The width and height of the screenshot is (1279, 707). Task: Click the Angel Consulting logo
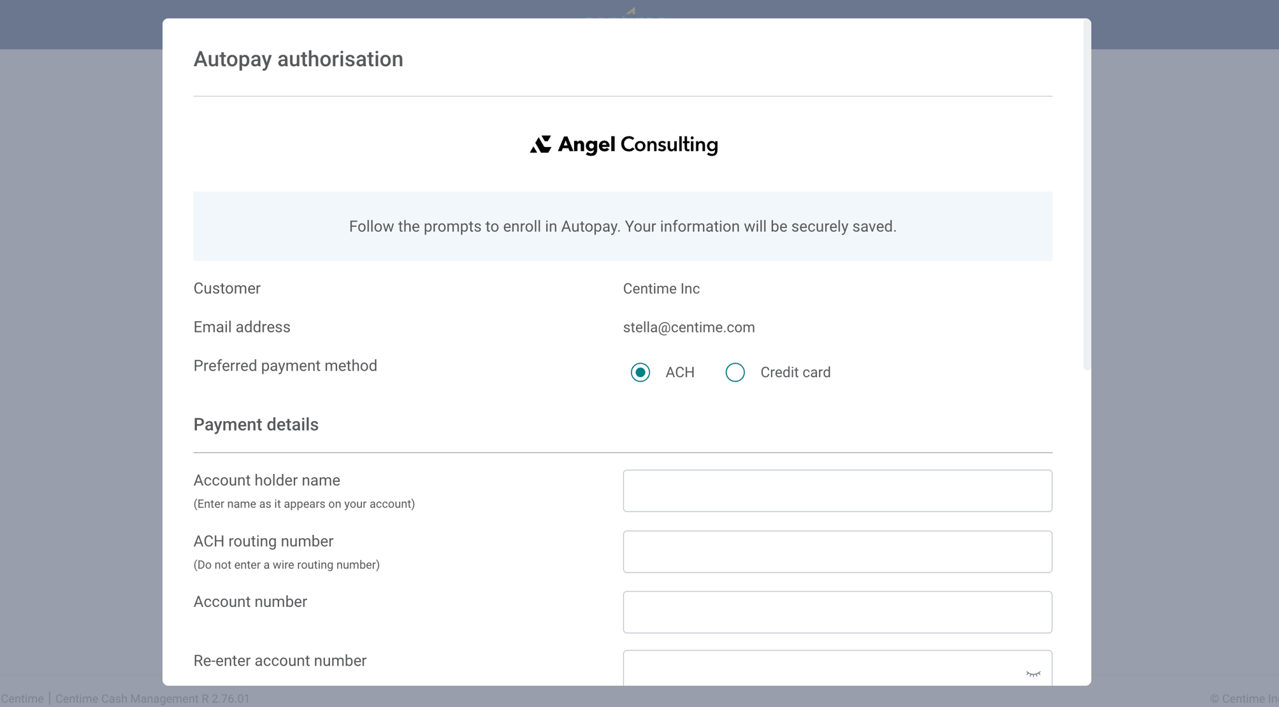(x=624, y=144)
